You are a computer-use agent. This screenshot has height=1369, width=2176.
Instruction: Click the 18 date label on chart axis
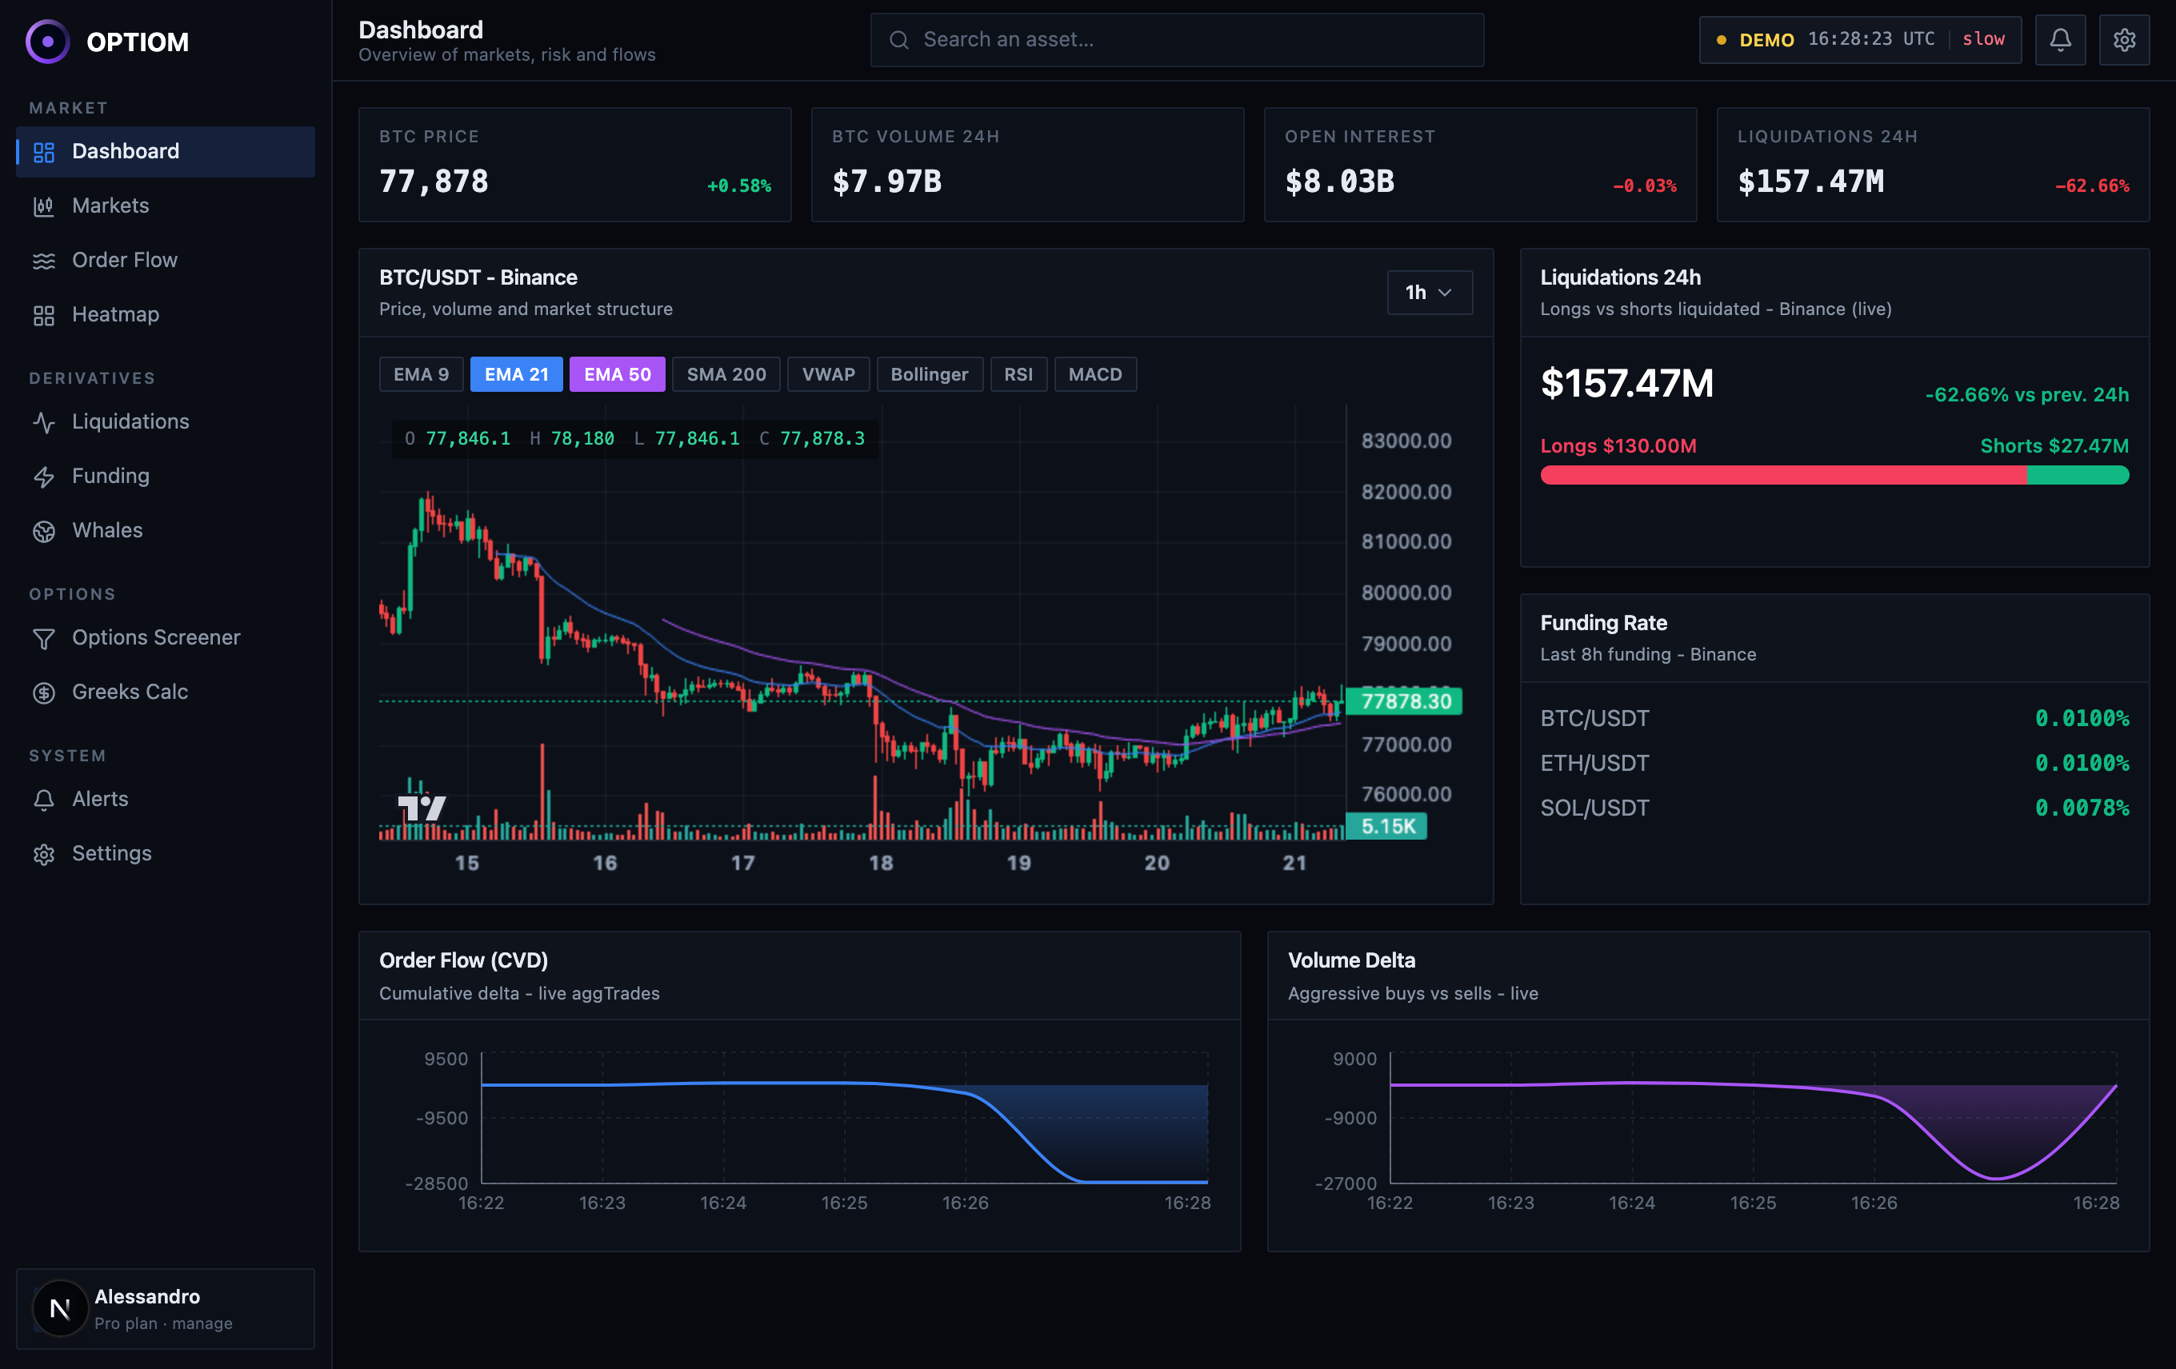tap(881, 864)
